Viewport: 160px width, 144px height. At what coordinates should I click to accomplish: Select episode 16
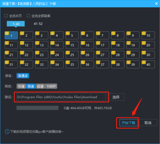point(87,45)
